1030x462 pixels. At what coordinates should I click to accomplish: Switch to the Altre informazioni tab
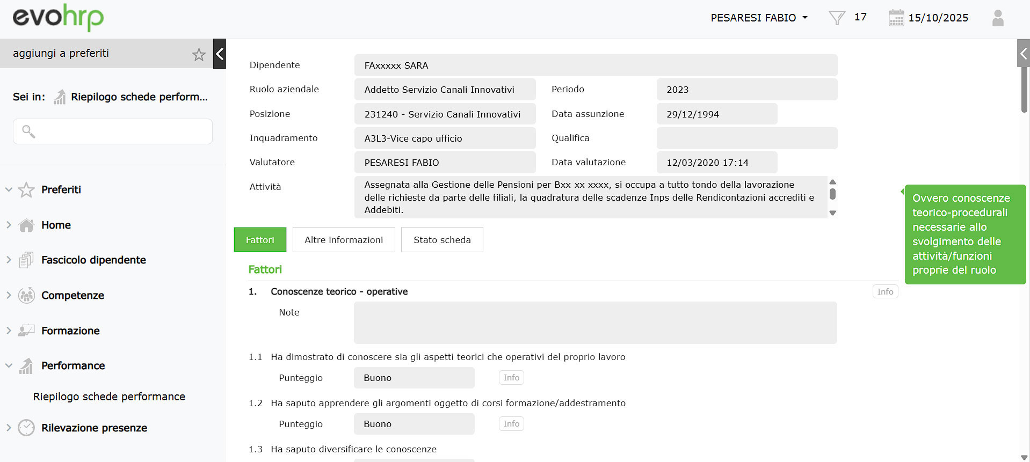pos(344,240)
